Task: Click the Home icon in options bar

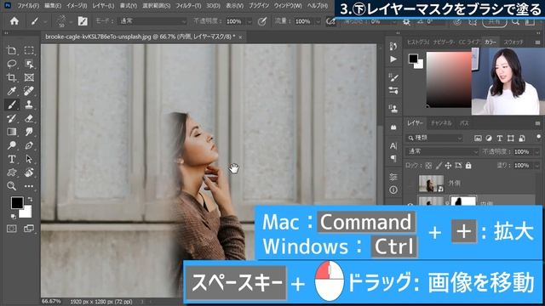Action: point(14,21)
